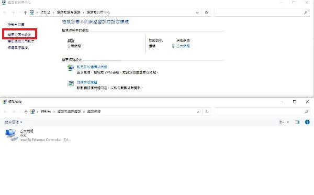The width and height of the screenshot is (314, 195).
Task: Select the Ethernet adapter icon
Action: tap(12, 135)
